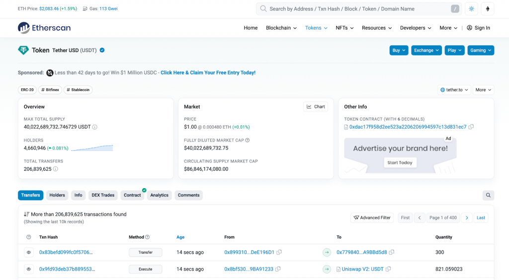Click the search magnifier icon in the top bar
Image resolution: width=509 pixels, height=280 pixels.
[x=263, y=9]
